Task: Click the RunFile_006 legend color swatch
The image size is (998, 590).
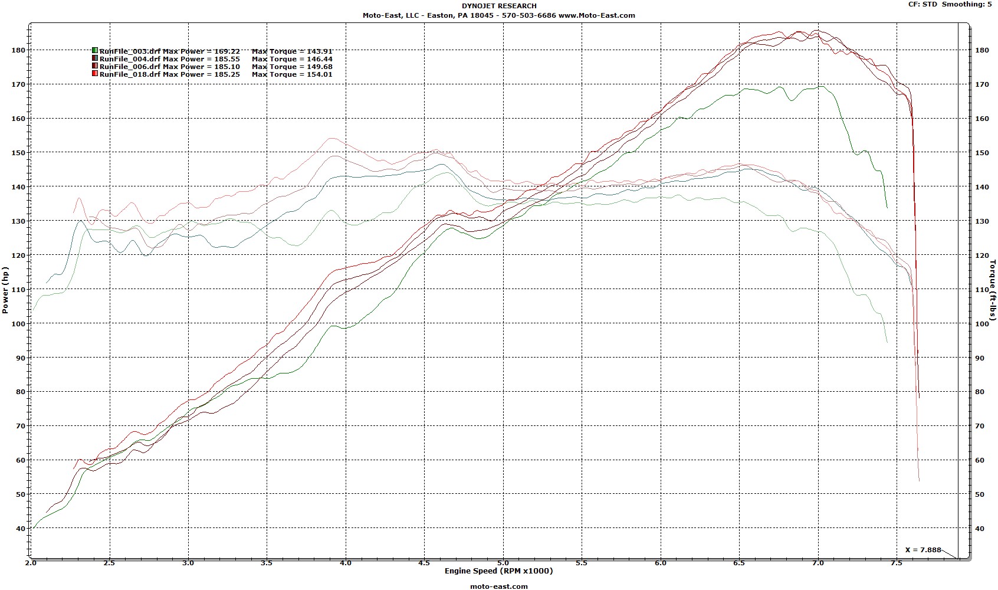Action: [95, 66]
